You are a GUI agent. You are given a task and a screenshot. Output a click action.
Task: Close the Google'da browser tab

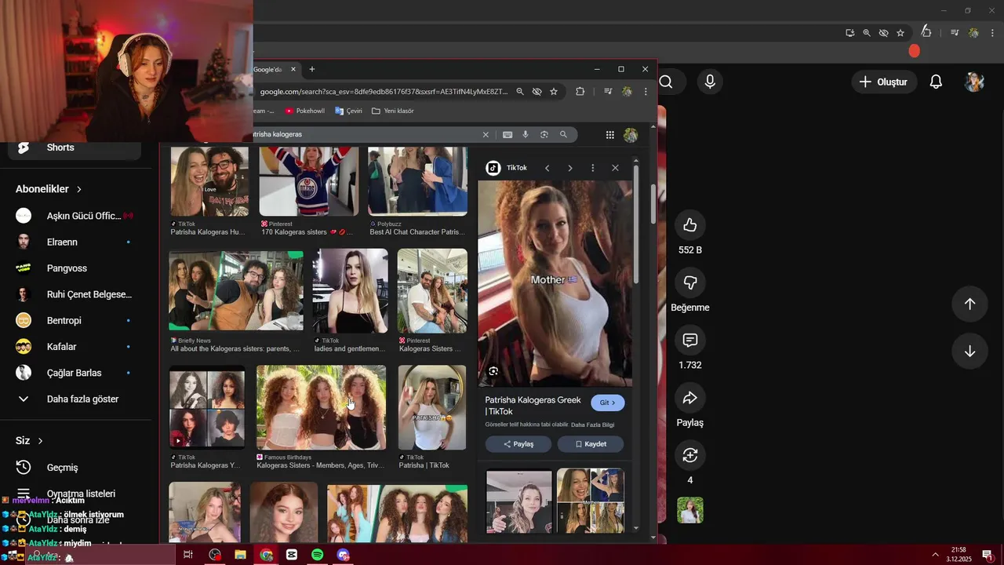(293, 69)
